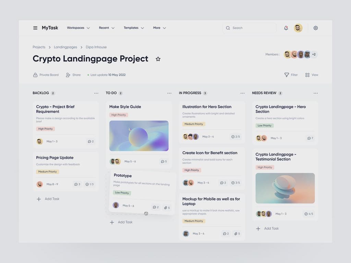Click the Search input field
The image size is (351, 263).
click(252, 28)
